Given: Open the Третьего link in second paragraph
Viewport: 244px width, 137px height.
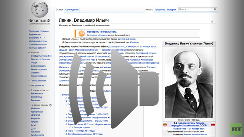Looking at the screenshot, I should [x=151, y=67].
